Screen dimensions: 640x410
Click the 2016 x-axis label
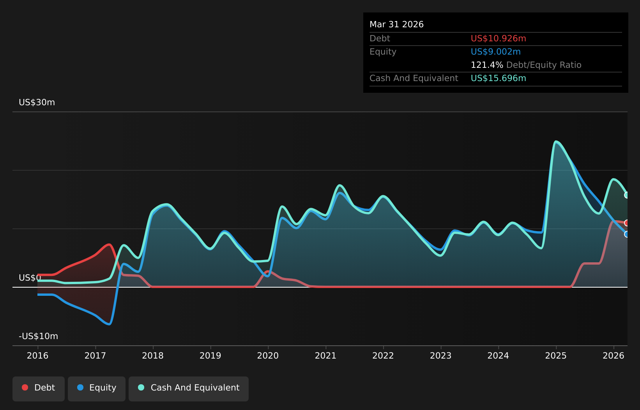coord(38,355)
